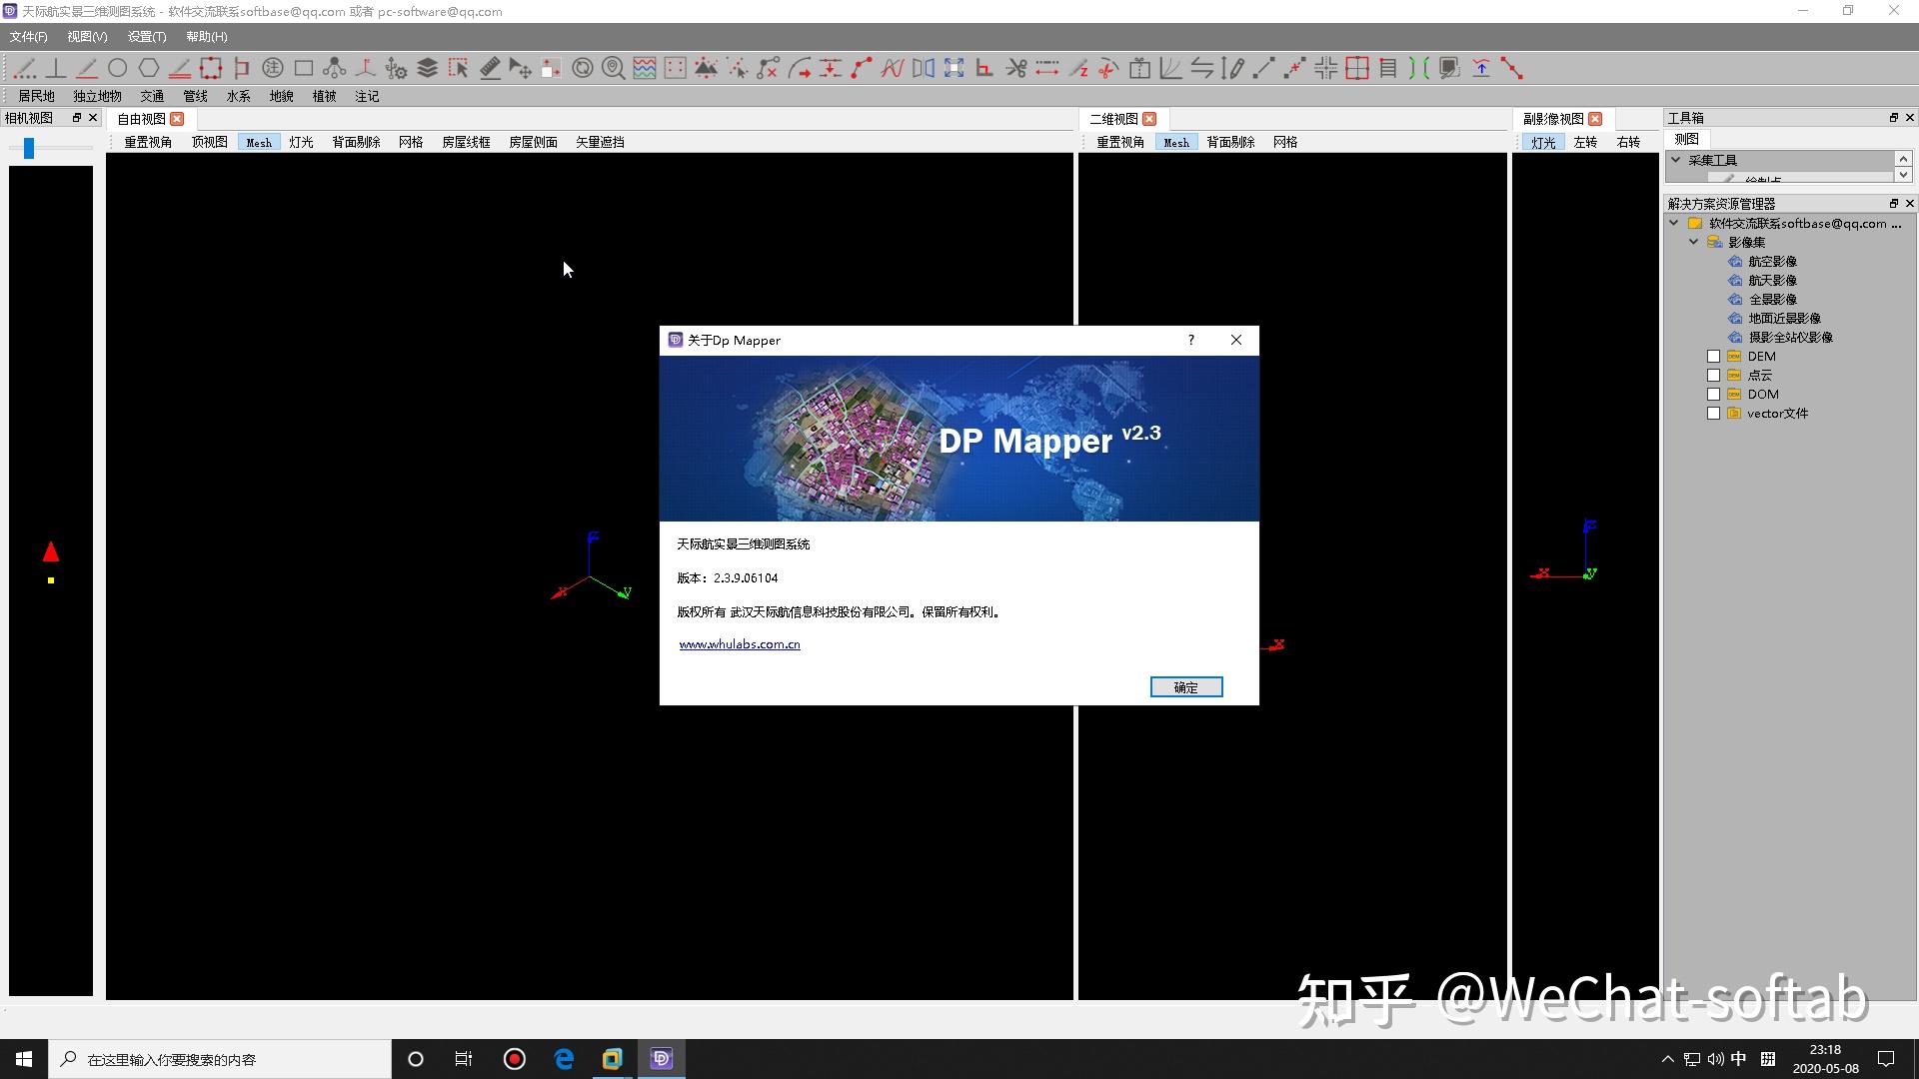
Task: Switch to the 二维视图 tab
Action: 1112,119
